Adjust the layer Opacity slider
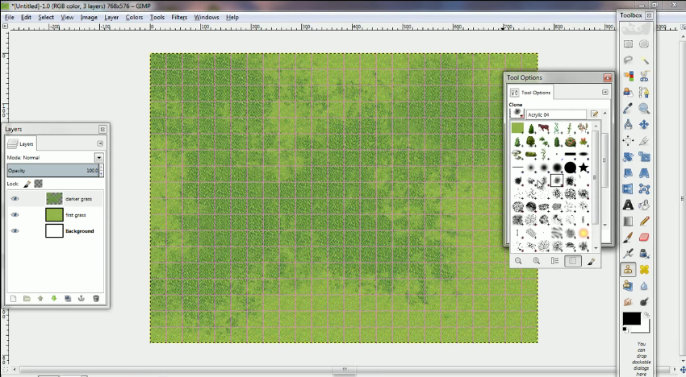The image size is (686, 377). pos(53,170)
